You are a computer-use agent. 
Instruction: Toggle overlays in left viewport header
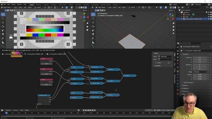72,7
